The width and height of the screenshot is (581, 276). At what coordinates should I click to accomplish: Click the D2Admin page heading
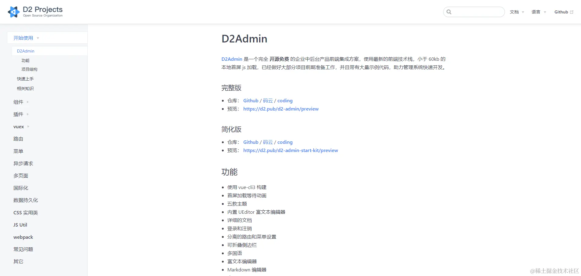244,39
